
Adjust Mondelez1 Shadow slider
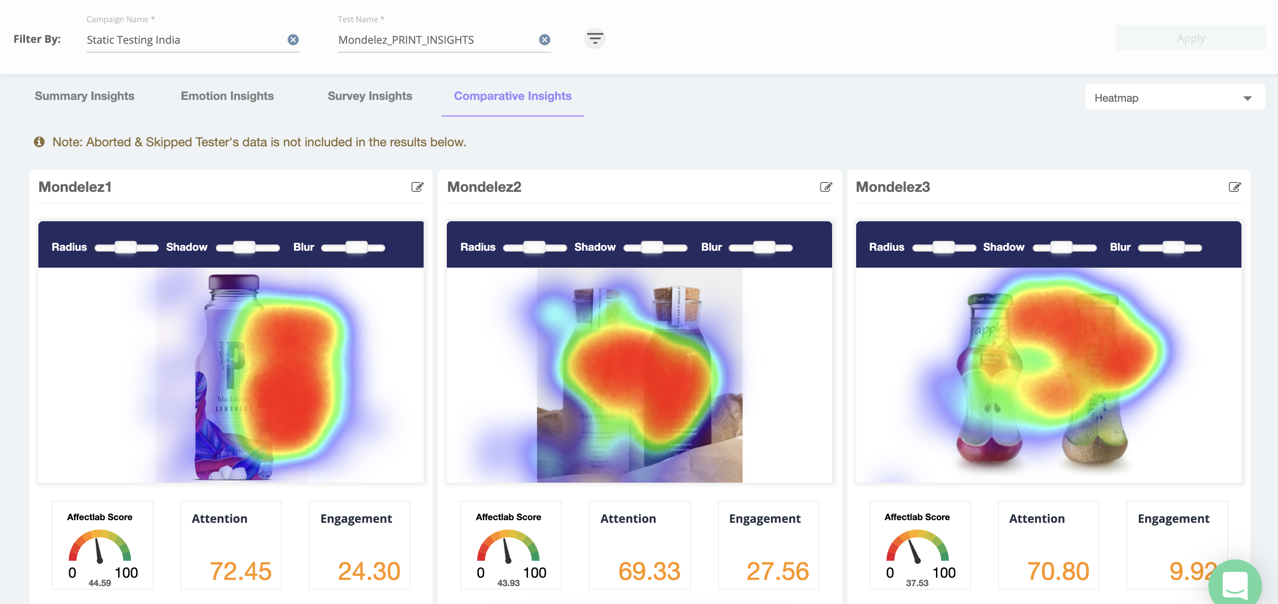click(247, 247)
